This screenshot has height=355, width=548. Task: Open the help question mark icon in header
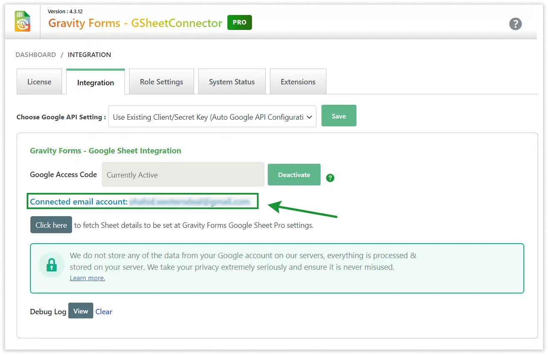(x=516, y=24)
